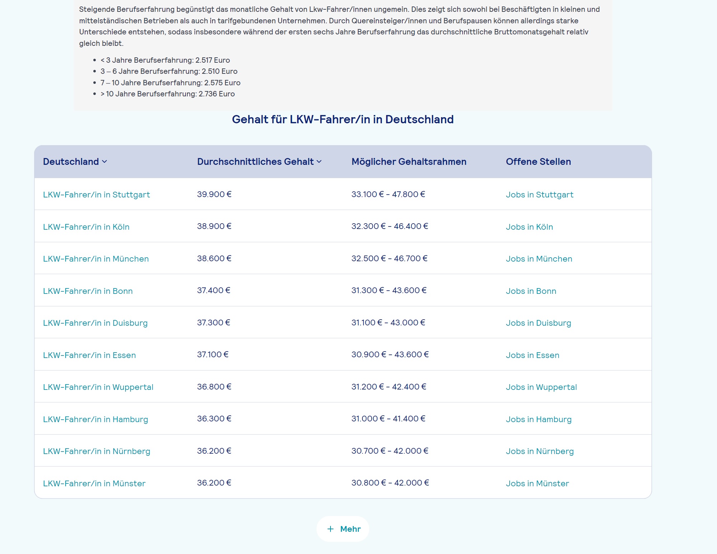The height and width of the screenshot is (554, 717).
Task: Open LKW-Fahrer/in in Hamburg link
Action: [95, 419]
